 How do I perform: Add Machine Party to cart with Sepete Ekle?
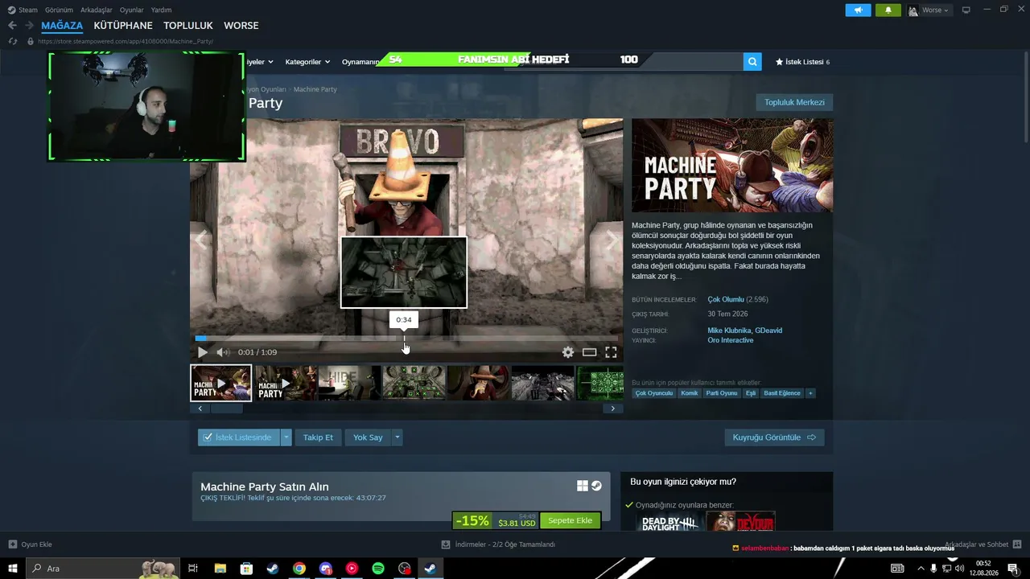[x=571, y=520]
